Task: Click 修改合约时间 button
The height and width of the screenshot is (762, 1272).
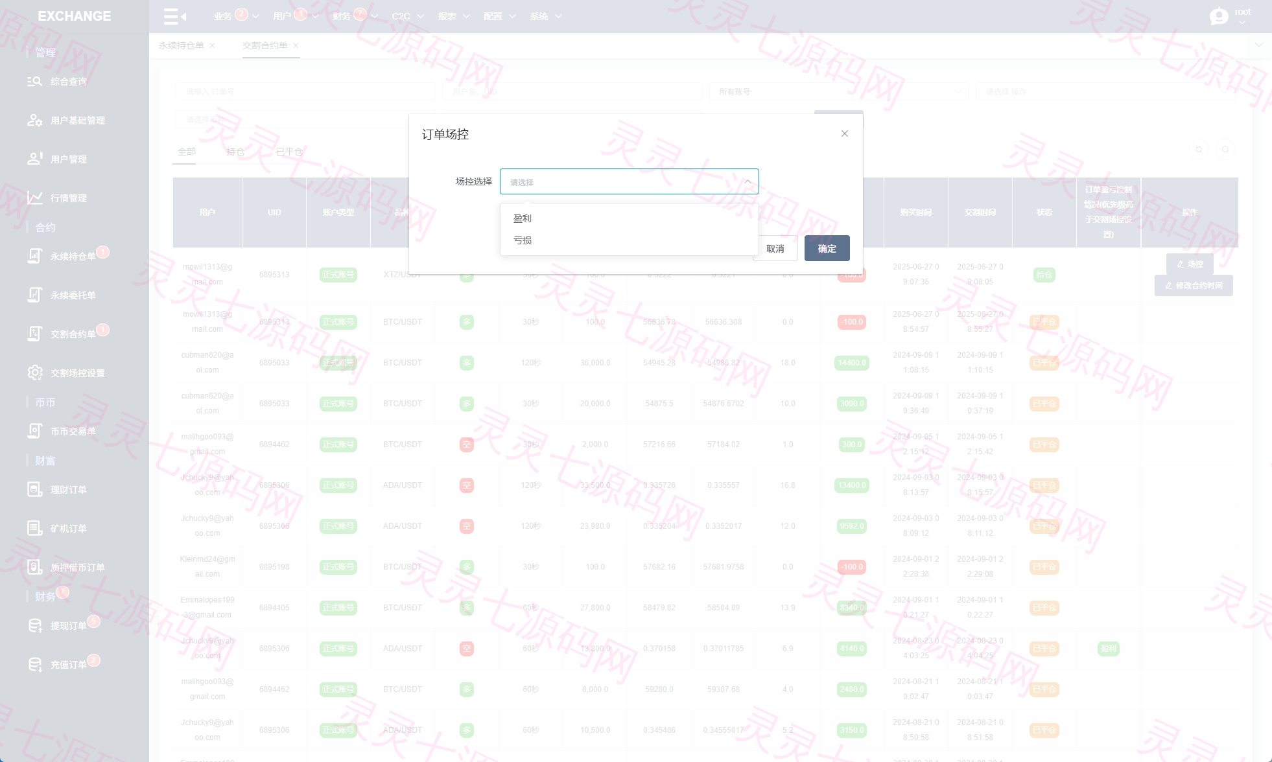Action: [x=1194, y=286]
